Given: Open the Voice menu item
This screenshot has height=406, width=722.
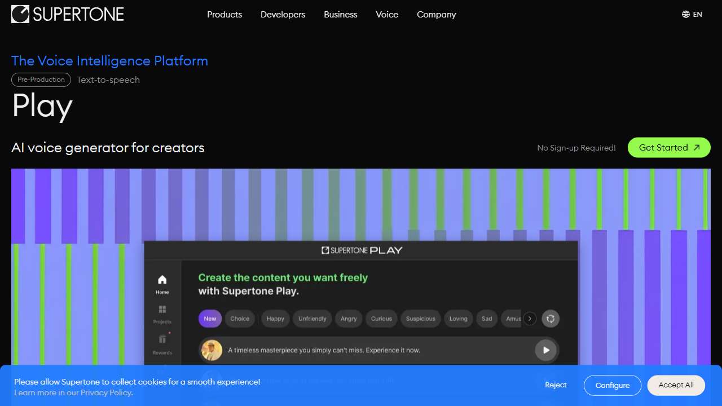Looking at the screenshot, I should pyautogui.click(x=387, y=15).
